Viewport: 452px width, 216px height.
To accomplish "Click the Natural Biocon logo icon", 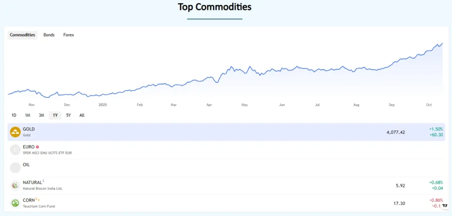I will 15,186.
